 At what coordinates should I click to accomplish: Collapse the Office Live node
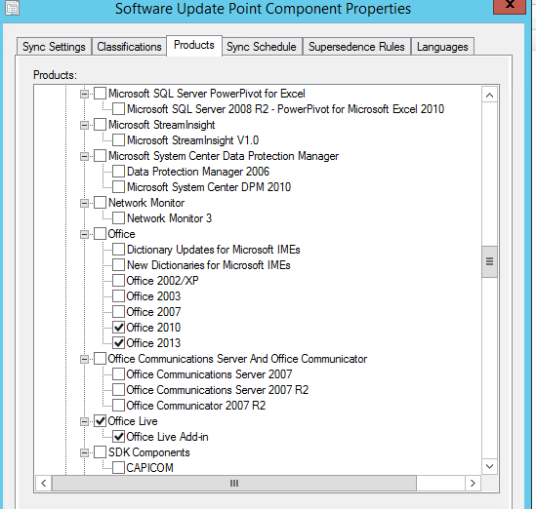[84, 421]
